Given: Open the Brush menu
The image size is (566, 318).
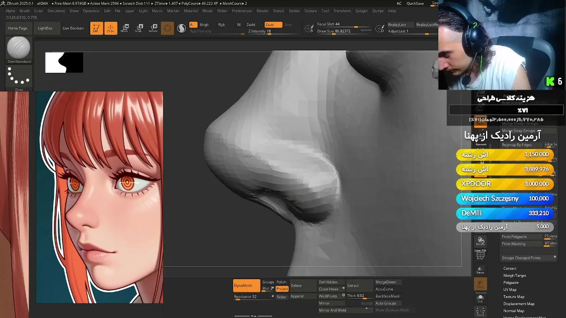Looking at the screenshot, I should point(24,11).
